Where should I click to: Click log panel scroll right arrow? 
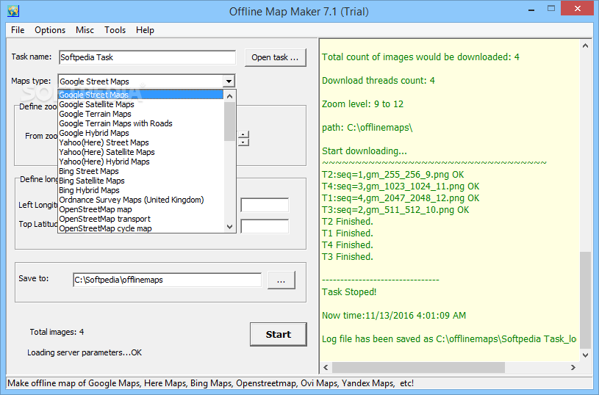coord(573,368)
